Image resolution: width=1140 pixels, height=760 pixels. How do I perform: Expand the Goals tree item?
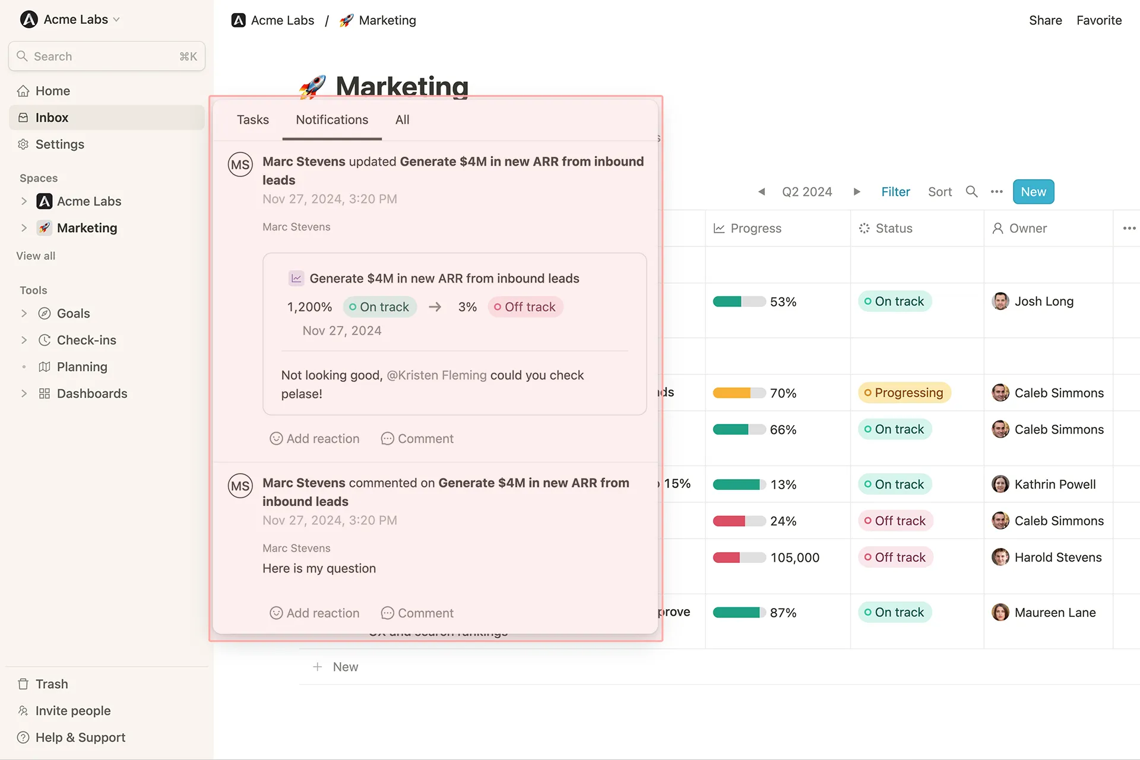pyautogui.click(x=24, y=313)
